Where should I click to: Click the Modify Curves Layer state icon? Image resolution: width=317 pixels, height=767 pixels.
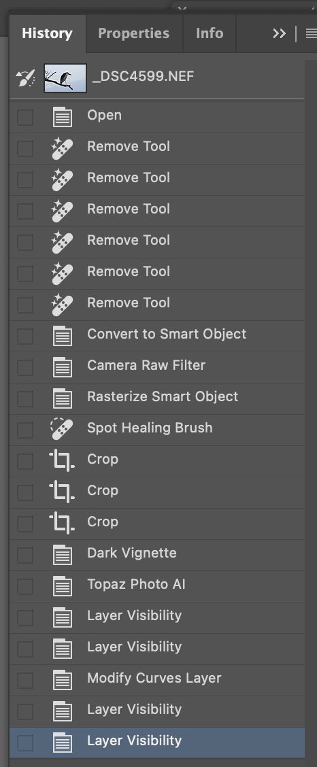[x=63, y=680]
